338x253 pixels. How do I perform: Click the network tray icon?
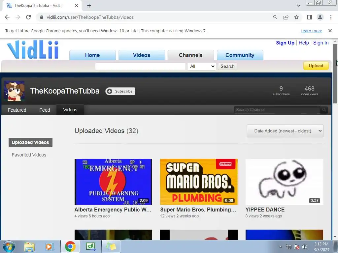[x=288, y=247]
